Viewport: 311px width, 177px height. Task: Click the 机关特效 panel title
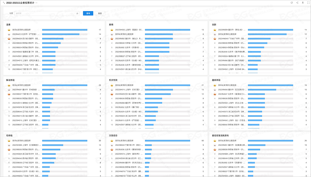(113, 80)
